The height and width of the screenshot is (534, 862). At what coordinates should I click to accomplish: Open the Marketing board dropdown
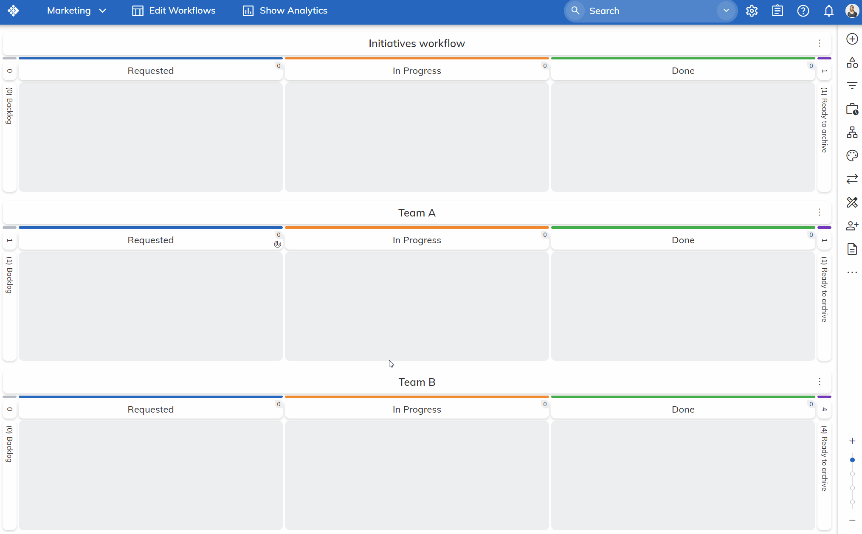[76, 11]
